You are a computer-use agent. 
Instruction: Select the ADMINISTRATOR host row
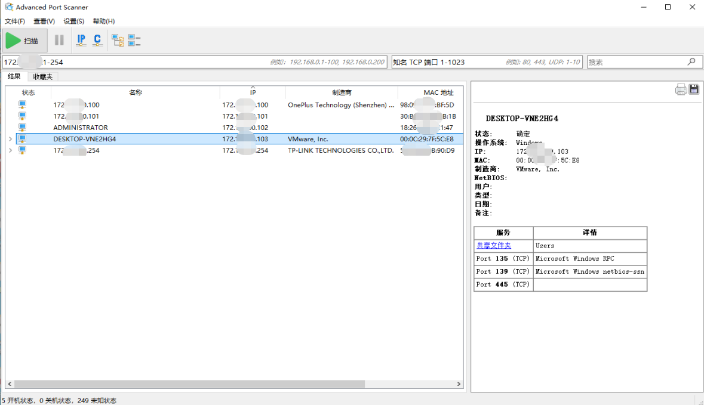tap(81, 128)
